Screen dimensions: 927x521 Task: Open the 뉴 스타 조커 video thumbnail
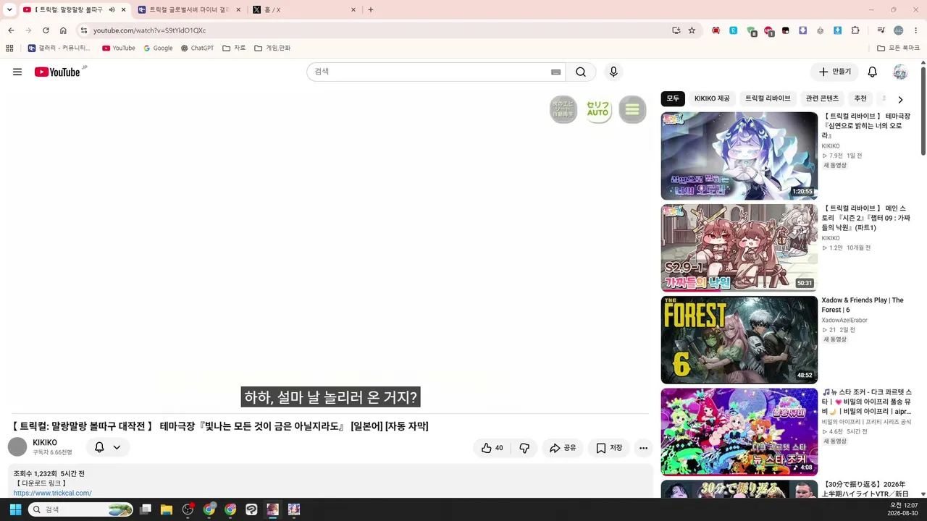(739, 432)
